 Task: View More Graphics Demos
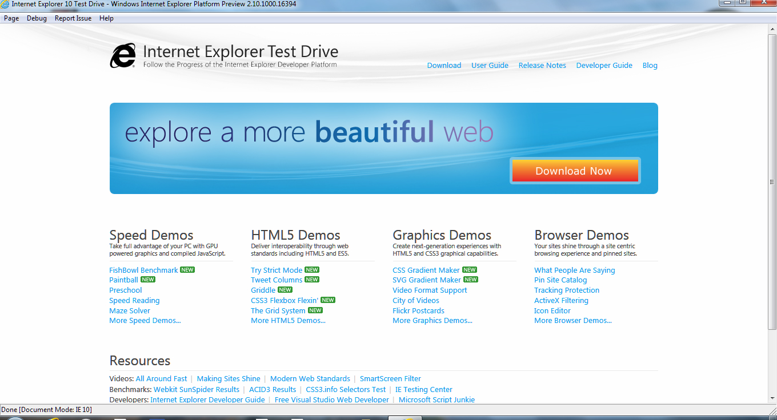pyautogui.click(x=432, y=321)
